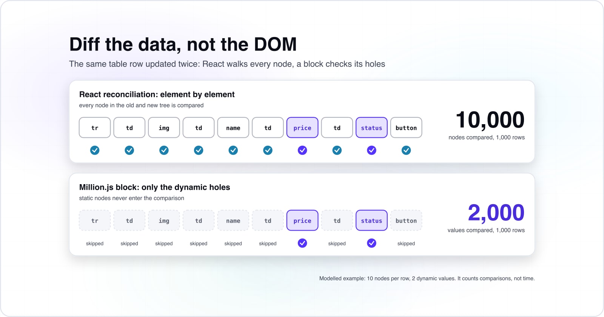Viewport: 604px width, 317px height.
Task: Click the skipped label under Million.js img
Action: pos(164,243)
